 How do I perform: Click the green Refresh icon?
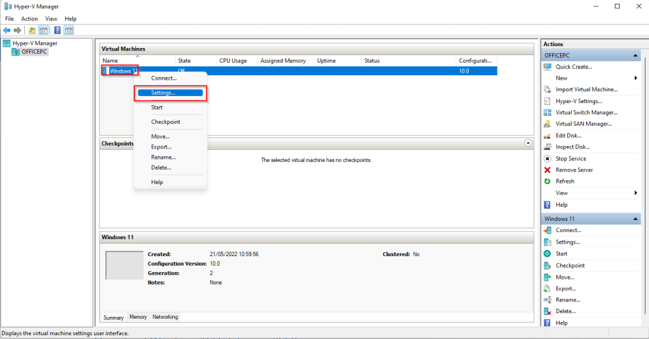pyautogui.click(x=547, y=182)
